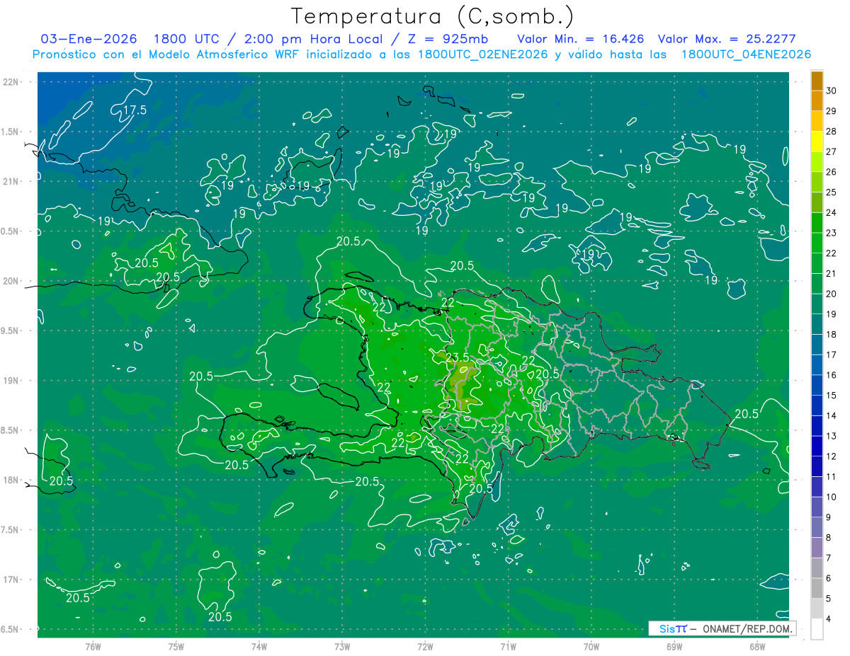Viewport: 850px width, 656px height.
Task: Click the '71W' longitude axis label
Action: pyautogui.click(x=508, y=646)
